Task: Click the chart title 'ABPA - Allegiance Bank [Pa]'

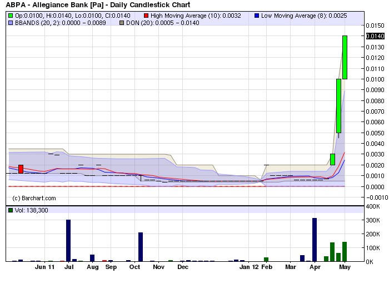Action: pyautogui.click(x=54, y=4)
